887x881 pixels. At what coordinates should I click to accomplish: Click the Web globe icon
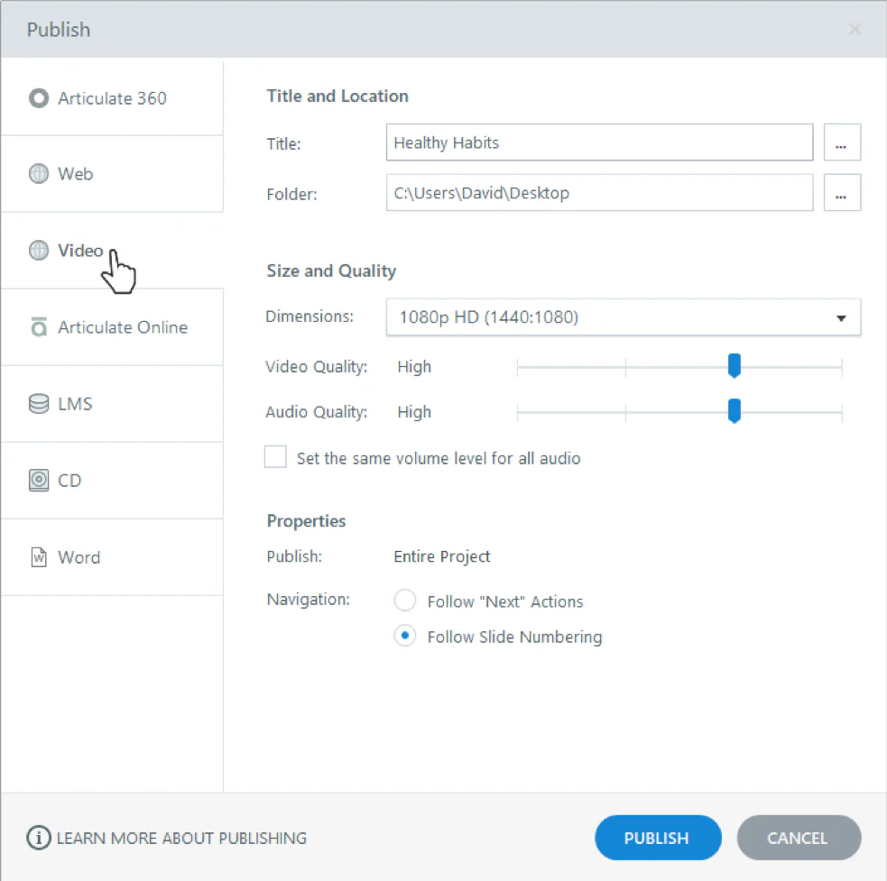coord(39,174)
